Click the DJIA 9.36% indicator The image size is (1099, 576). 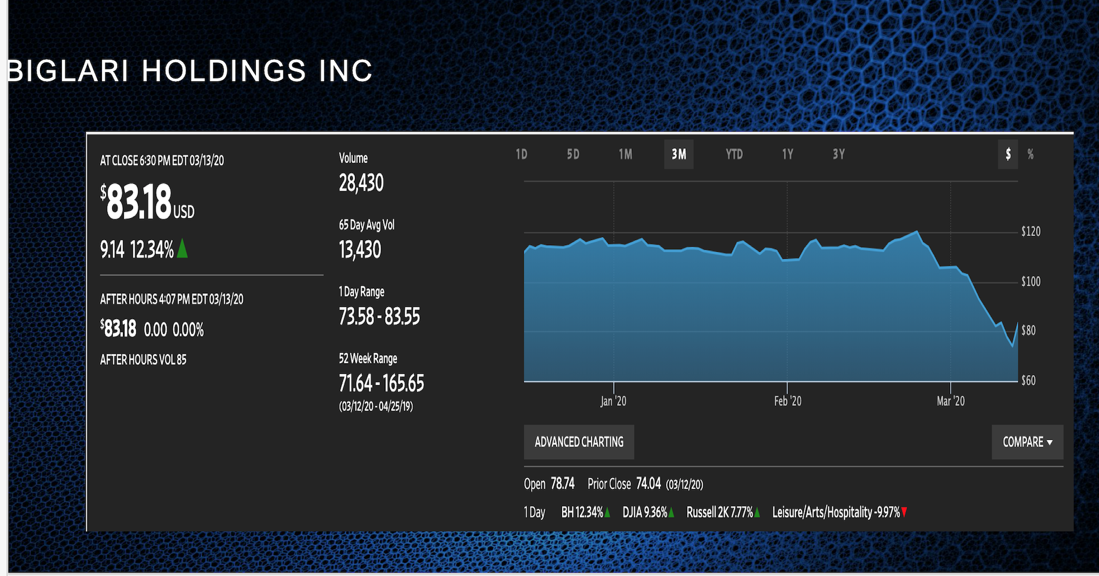(x=649, y=512)
